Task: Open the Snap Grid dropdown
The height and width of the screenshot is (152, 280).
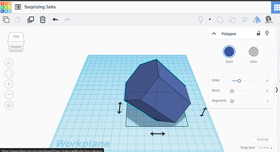Action: tap(265, 148)
